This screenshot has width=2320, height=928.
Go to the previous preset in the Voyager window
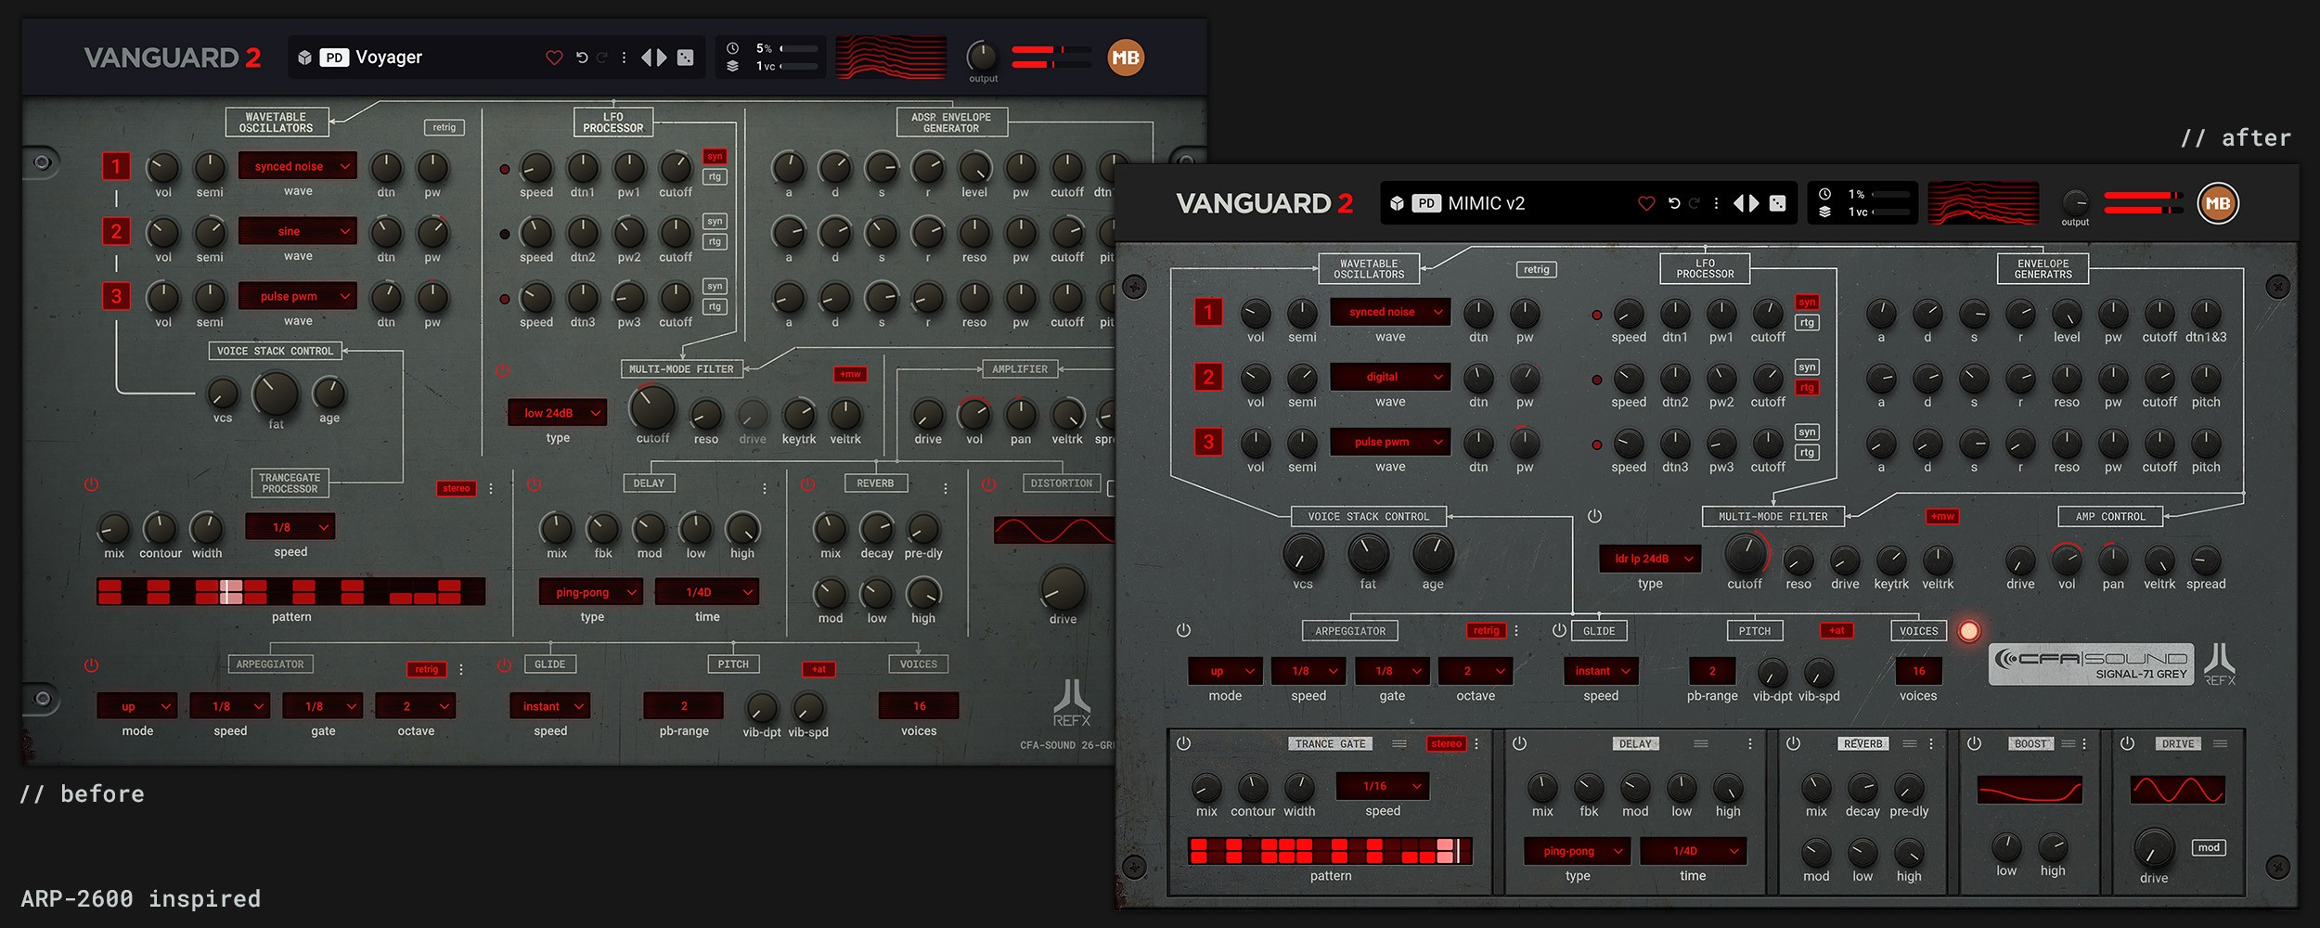click(x=647, y=58)
